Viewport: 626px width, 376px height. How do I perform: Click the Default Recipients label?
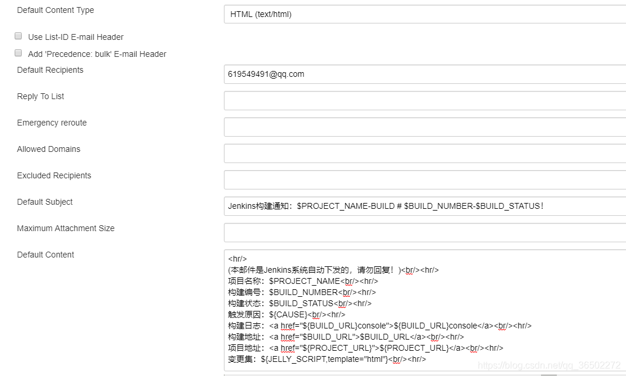pyautogui.click(x=50, y=70)
